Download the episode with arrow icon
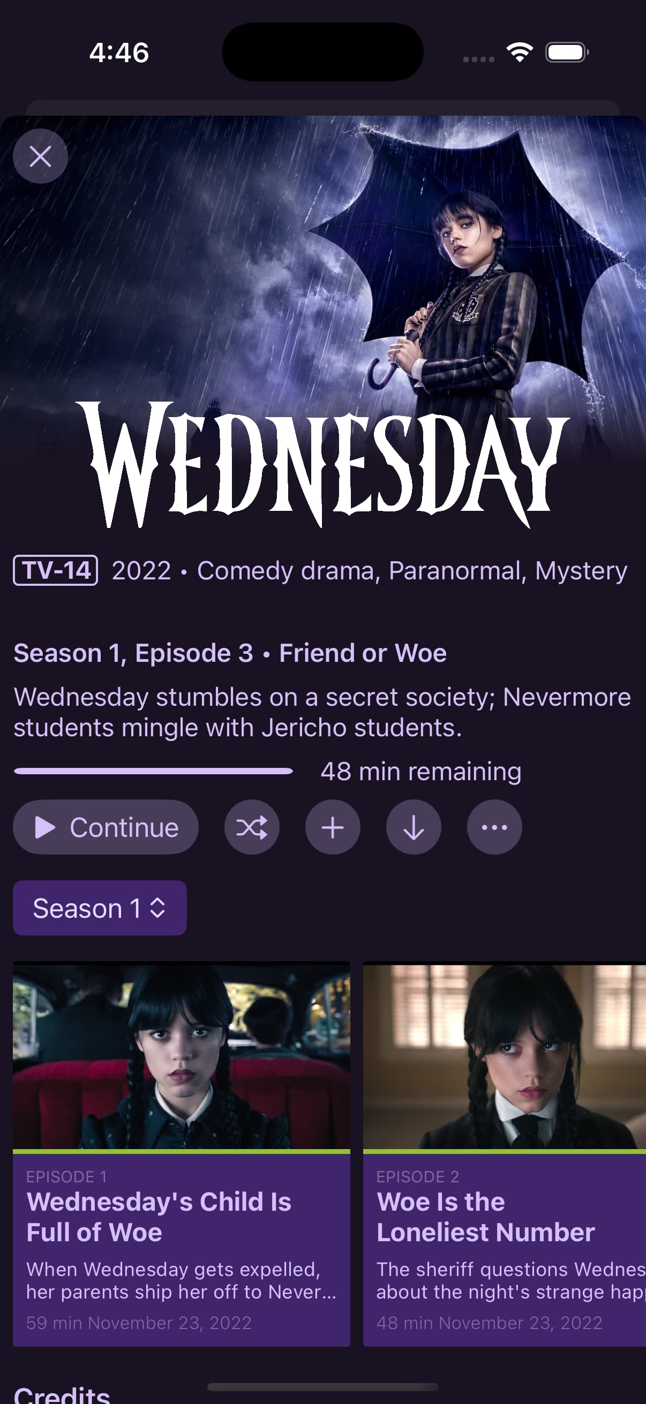Screen dimensions: 646x1404 coord(414,827)
